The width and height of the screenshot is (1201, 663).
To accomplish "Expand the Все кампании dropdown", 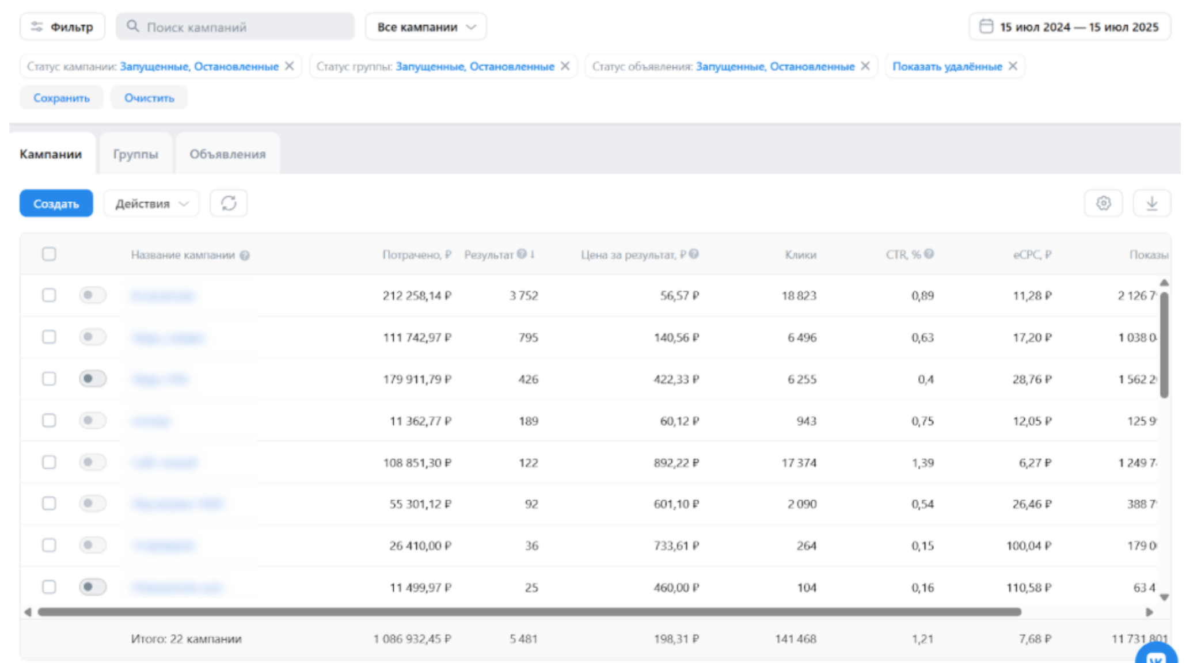I will [425, 27].
